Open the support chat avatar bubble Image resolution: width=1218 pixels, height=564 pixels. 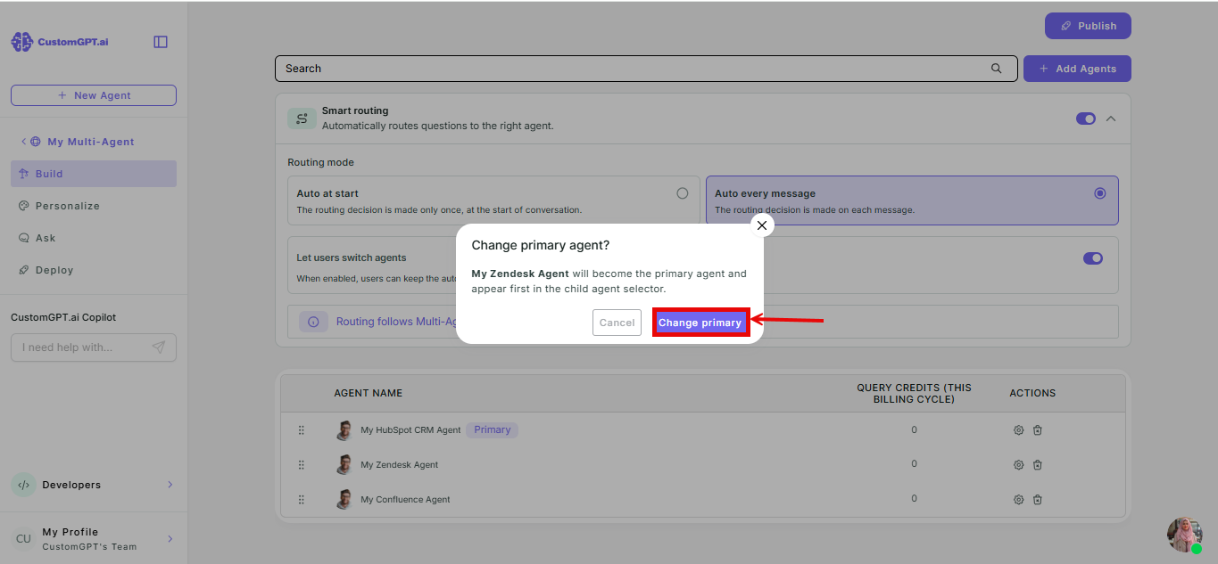click(1184, 535)
